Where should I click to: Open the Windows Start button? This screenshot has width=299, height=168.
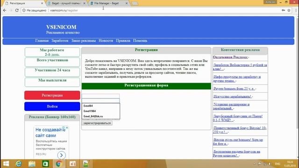[6, 164]
